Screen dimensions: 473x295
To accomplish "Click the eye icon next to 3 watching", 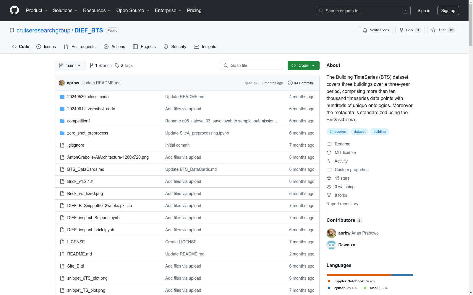I will click(329, 187).
